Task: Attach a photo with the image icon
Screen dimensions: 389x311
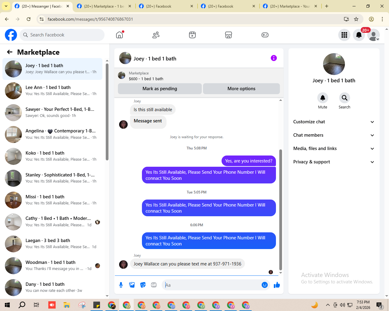Action: coord(132,285)
